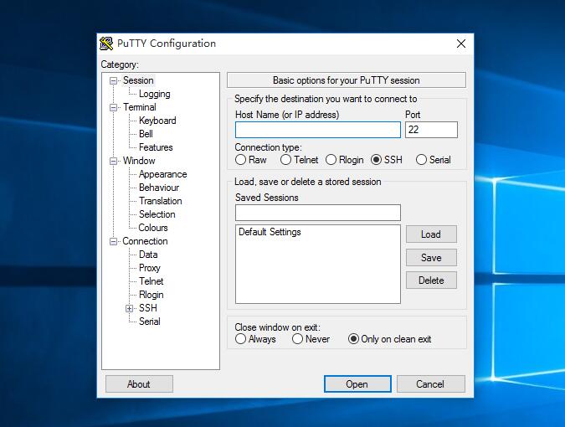Select the Telnet connection type
The width and height of the screenshot is (565, 427).
coord(285,160)
